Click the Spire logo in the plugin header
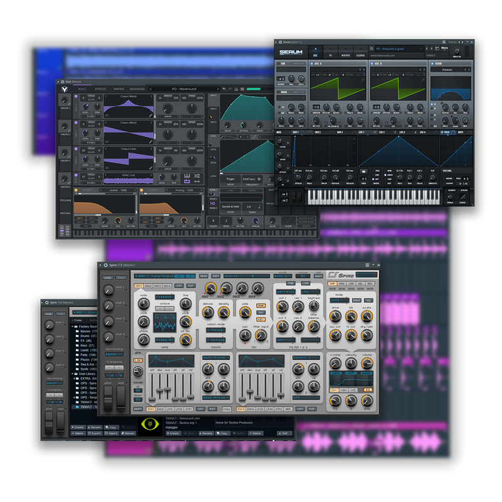The image size is (502, 502). pyautogui.click(x=342, y=273)
